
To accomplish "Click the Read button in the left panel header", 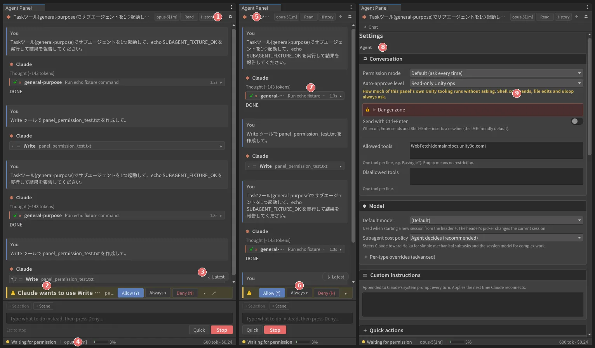I will coord(189,17).
